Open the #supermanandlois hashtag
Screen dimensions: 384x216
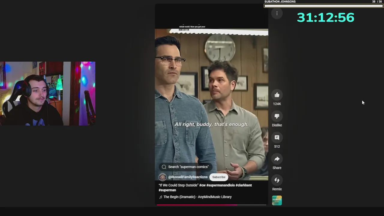pos(220,185)
